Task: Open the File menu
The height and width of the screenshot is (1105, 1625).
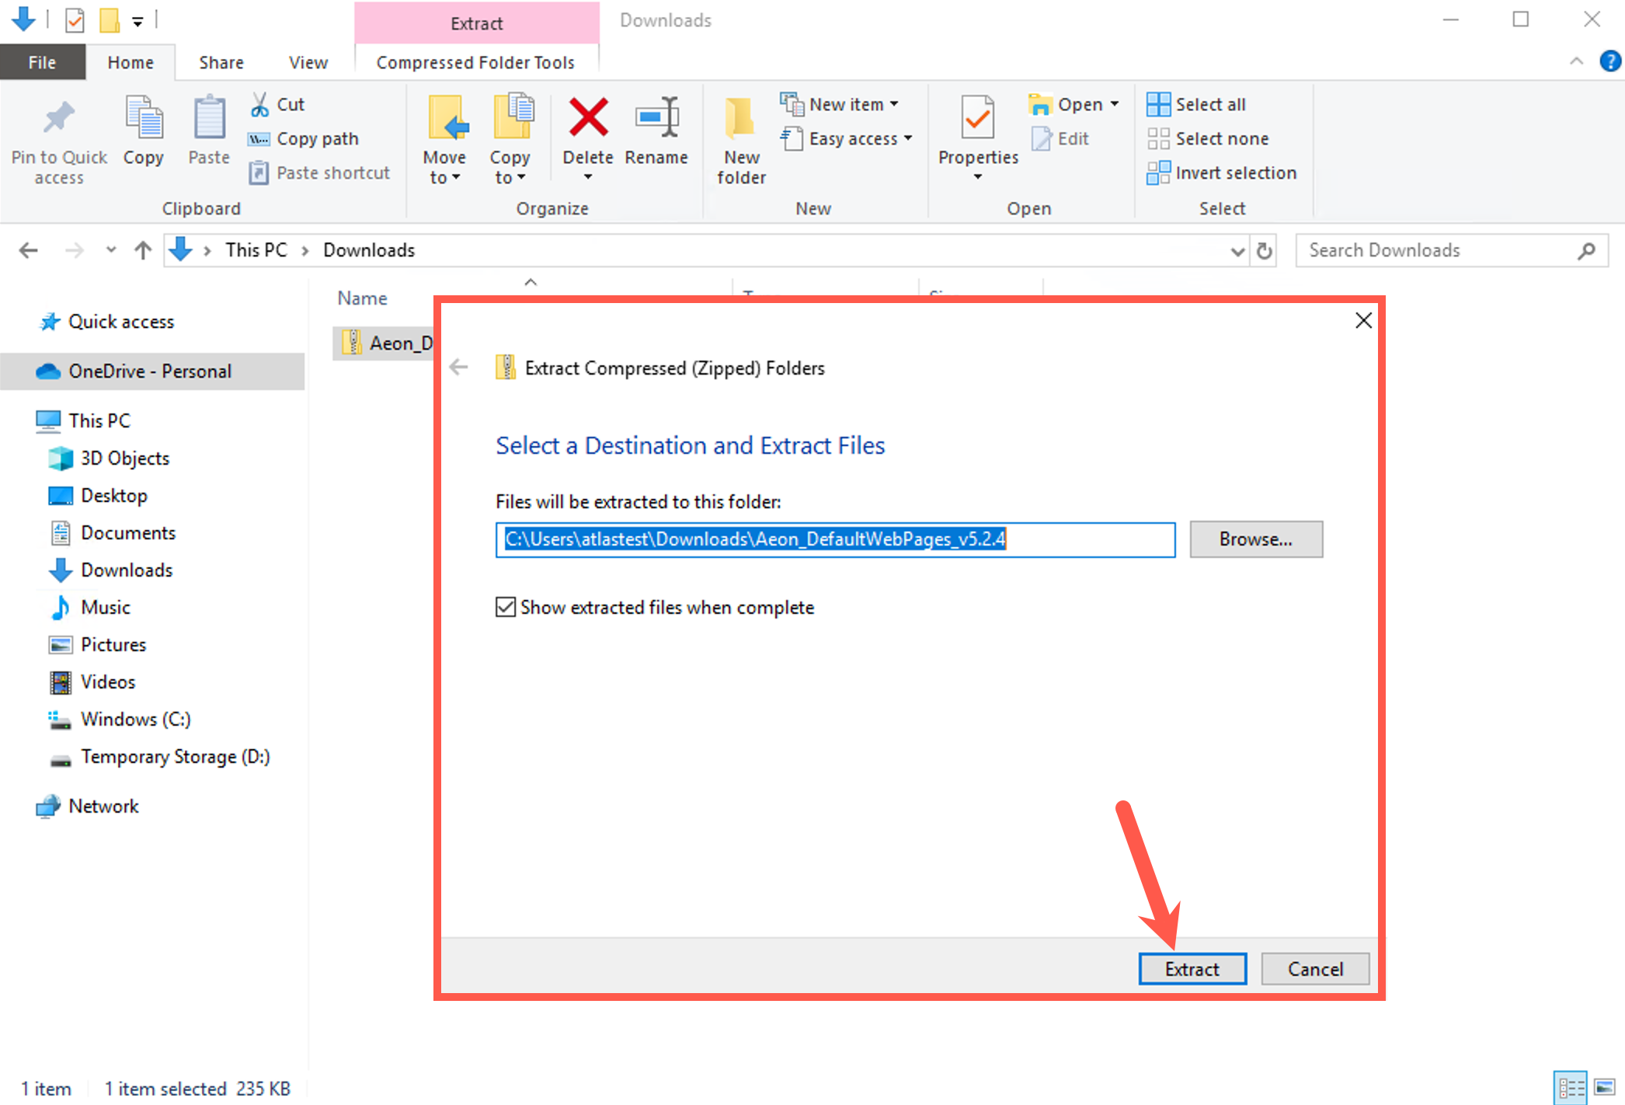Action: (42, 62)
